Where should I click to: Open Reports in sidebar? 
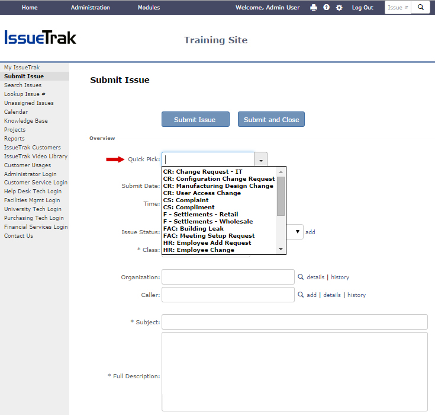(x=14, y=138)
